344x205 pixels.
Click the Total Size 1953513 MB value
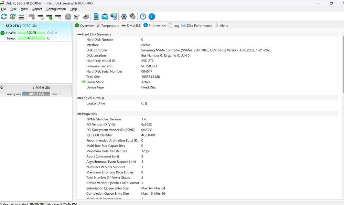point(151,77)
